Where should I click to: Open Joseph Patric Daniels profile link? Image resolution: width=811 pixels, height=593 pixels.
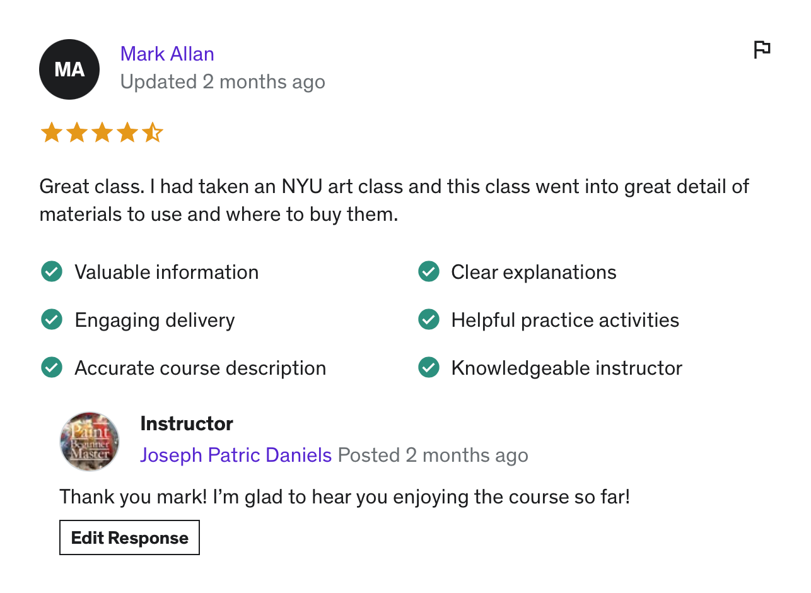point(236,455)
